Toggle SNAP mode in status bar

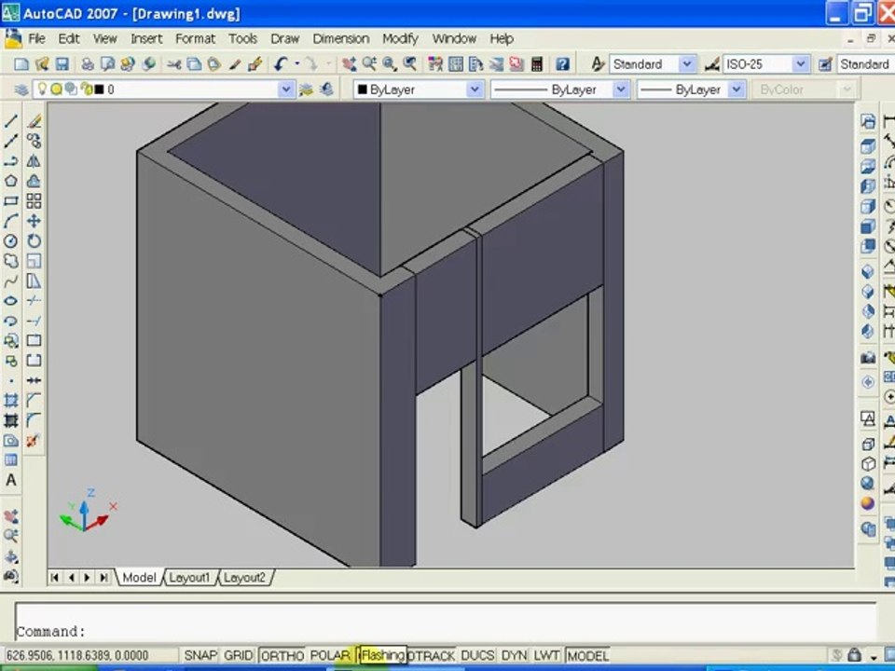coord(200,655)
